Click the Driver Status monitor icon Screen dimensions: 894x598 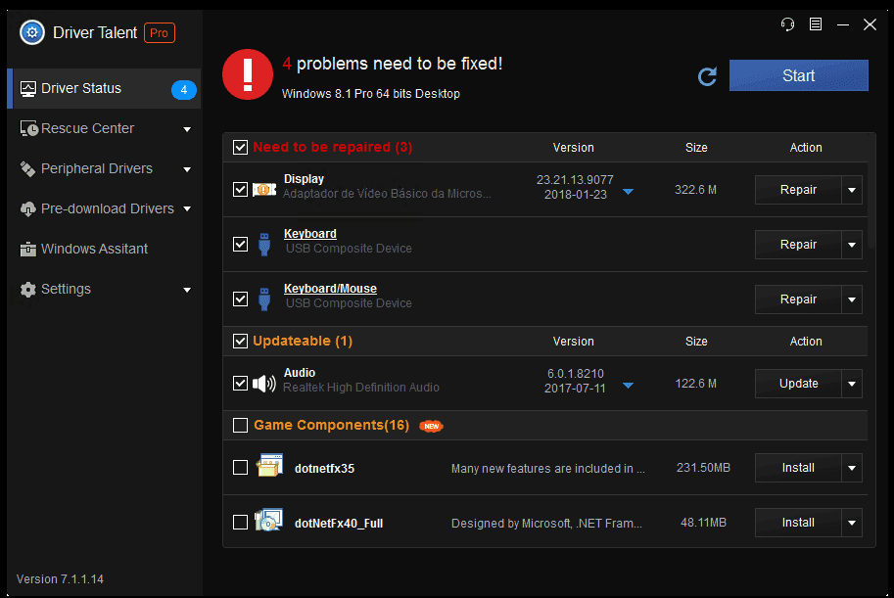[28, 89]
